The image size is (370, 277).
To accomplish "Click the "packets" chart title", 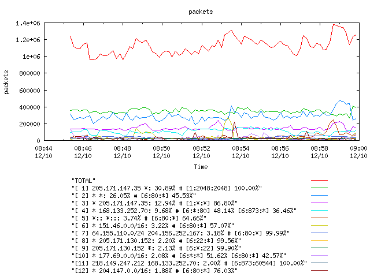I will point(201,12).
